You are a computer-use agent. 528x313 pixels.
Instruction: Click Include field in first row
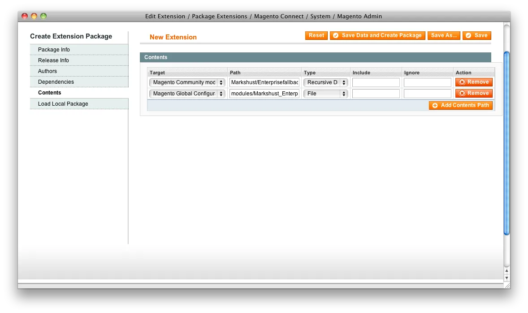tap(376, 83)
